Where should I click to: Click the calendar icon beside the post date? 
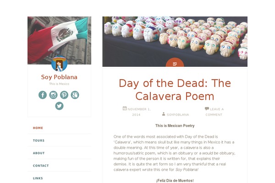[x=125, y=108]
